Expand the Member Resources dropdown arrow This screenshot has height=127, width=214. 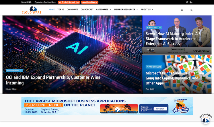tap(137, 9)
